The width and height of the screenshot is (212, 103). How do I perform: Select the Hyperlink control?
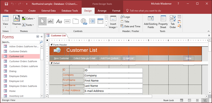(x=84, y=21)
